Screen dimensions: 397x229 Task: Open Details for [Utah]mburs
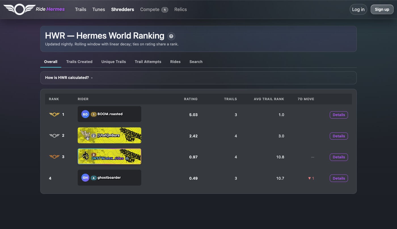click(x=339, y=136)
